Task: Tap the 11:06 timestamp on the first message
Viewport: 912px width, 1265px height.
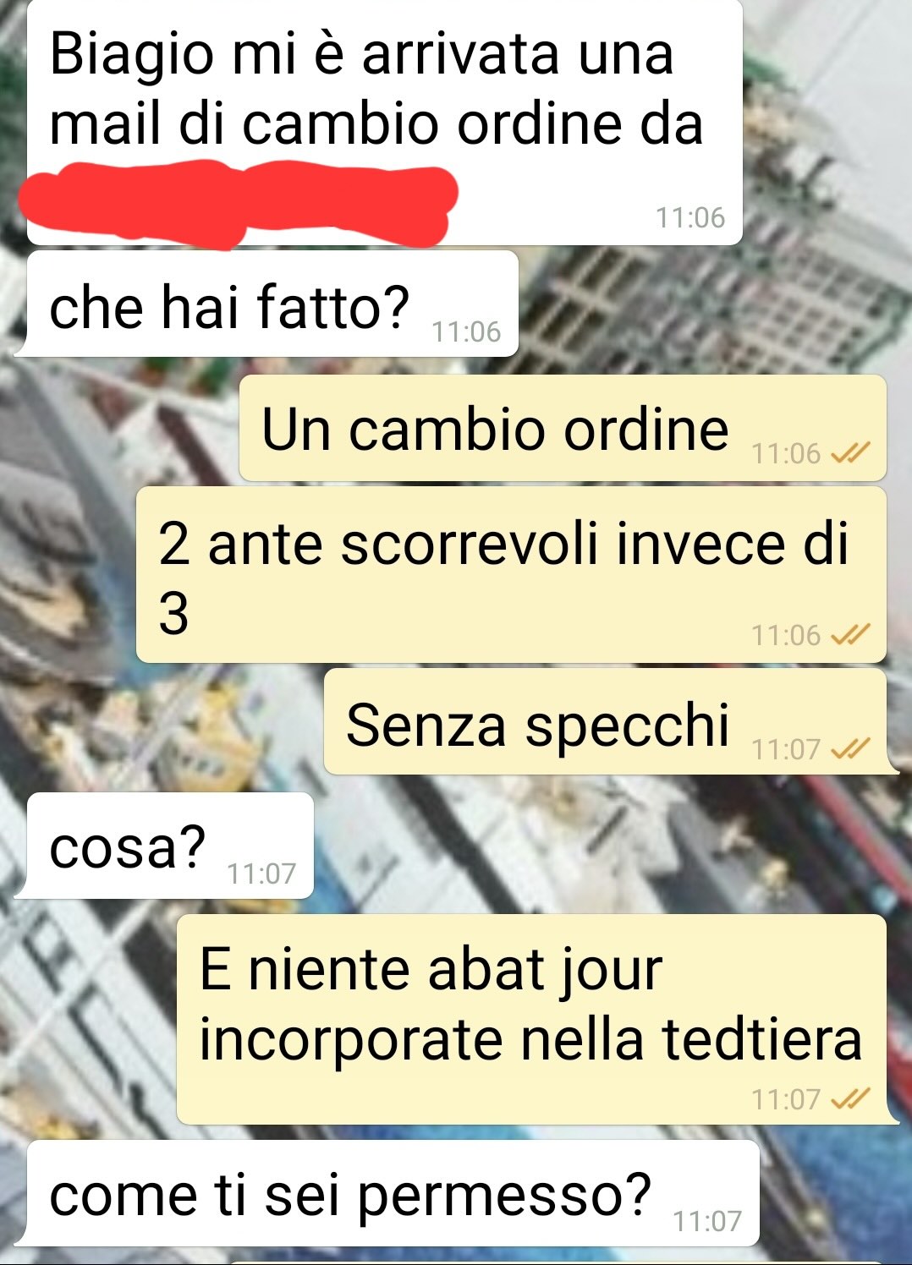Action: [690, 218]
